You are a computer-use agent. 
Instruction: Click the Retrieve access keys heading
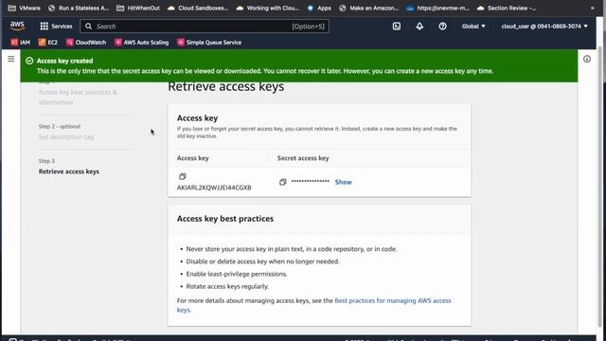pos(226,86)
